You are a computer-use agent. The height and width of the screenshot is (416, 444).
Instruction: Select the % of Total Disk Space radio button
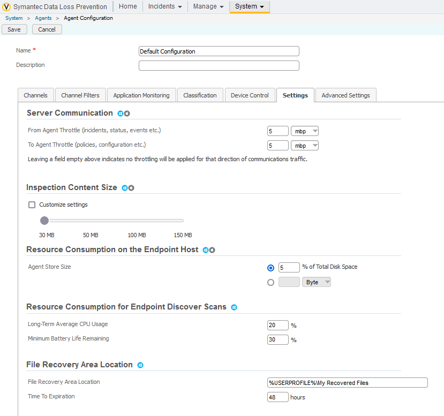270,268
